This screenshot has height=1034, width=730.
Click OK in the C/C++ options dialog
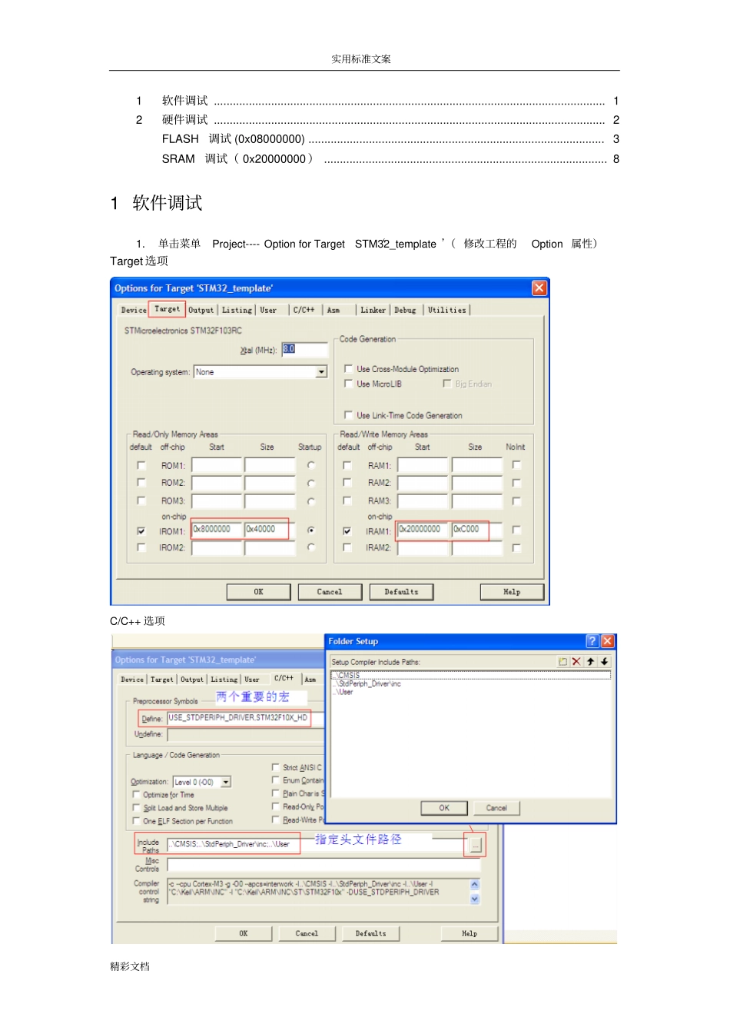point(244,933)
